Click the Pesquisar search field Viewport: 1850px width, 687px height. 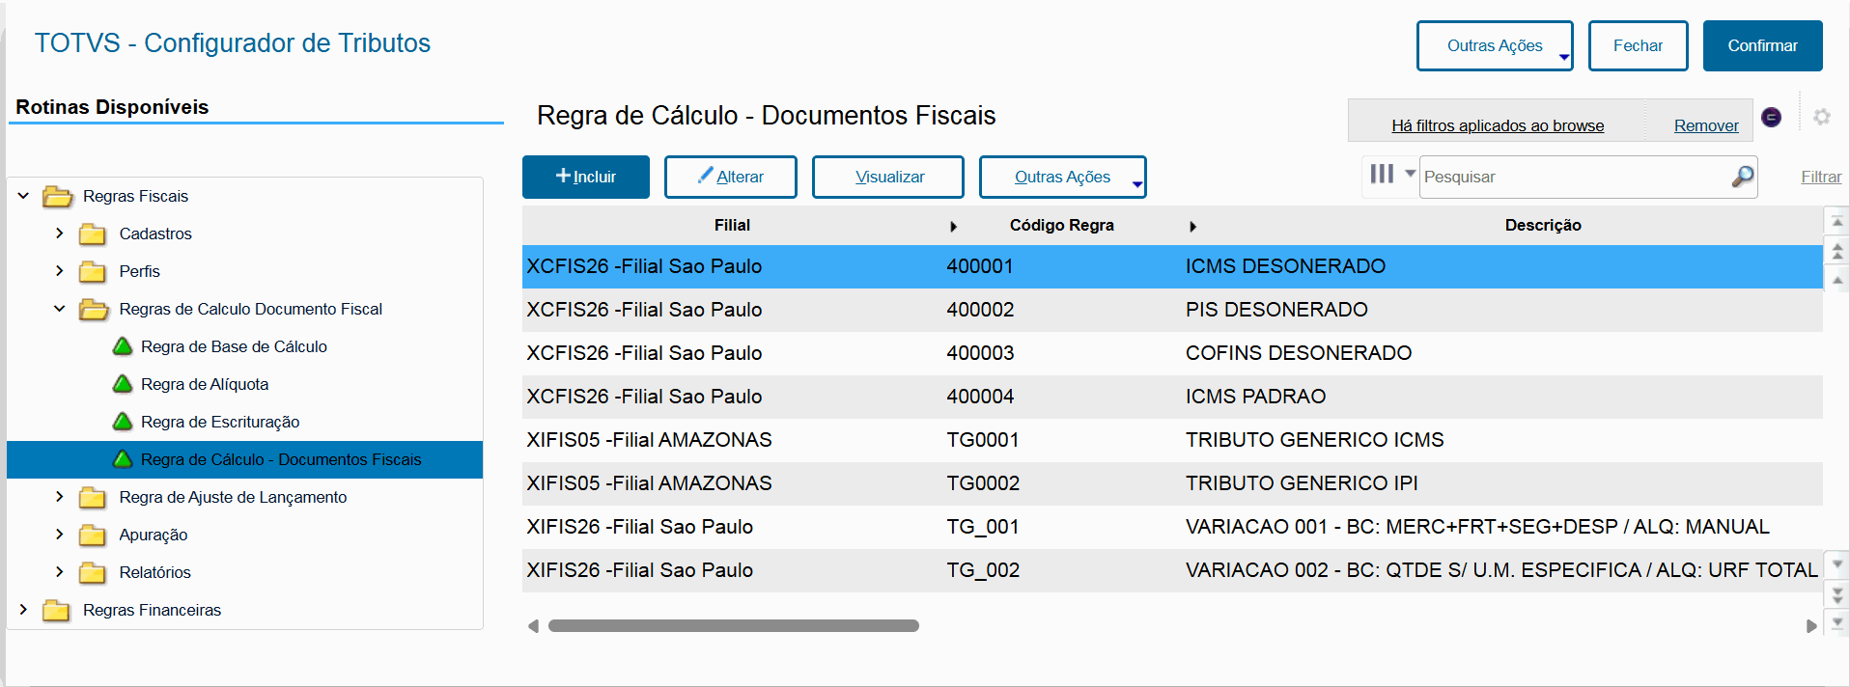[x=1574, y=177]
